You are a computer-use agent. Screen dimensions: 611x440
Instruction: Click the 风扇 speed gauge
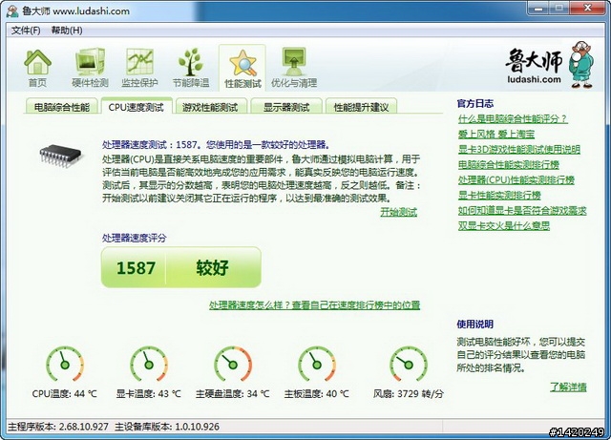click(409, 364)
